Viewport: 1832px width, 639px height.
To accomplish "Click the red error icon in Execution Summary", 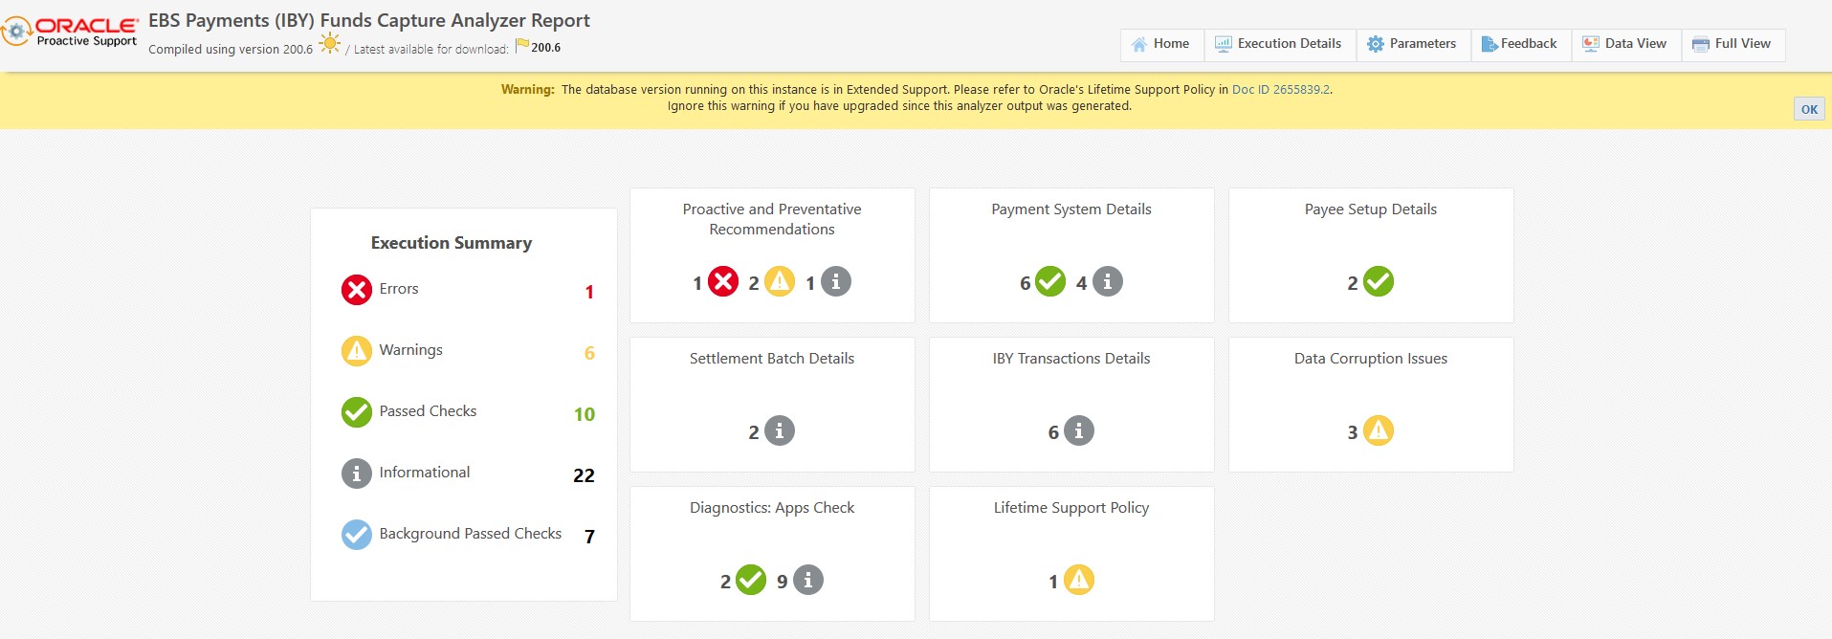I will [357, 289].
